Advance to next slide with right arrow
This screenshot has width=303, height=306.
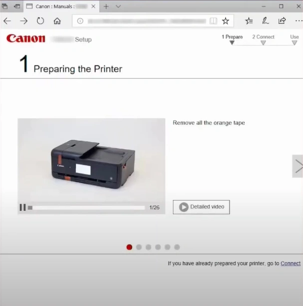point(298,166)
